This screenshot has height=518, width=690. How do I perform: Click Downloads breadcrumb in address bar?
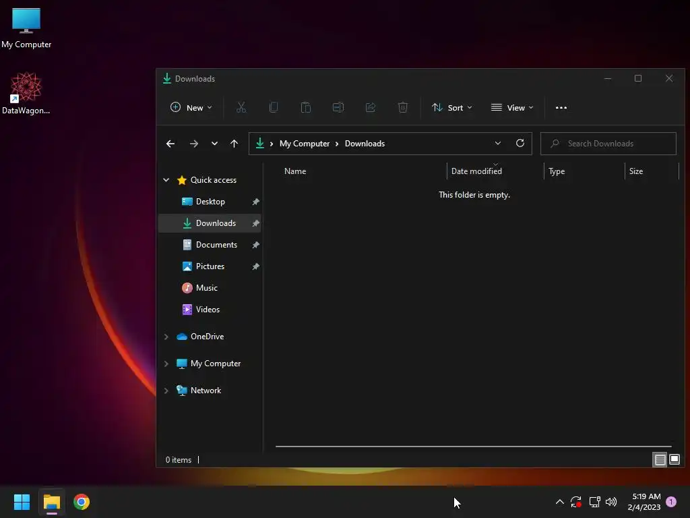pyautogui.click(x=365, y=144)
